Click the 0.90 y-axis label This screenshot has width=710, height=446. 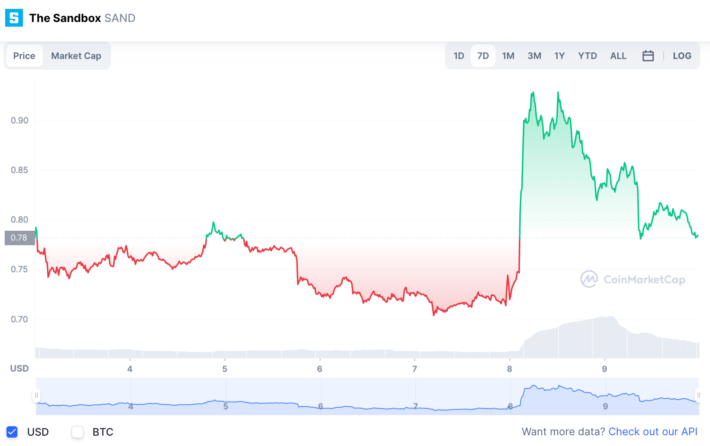click(x=20, y=120)
